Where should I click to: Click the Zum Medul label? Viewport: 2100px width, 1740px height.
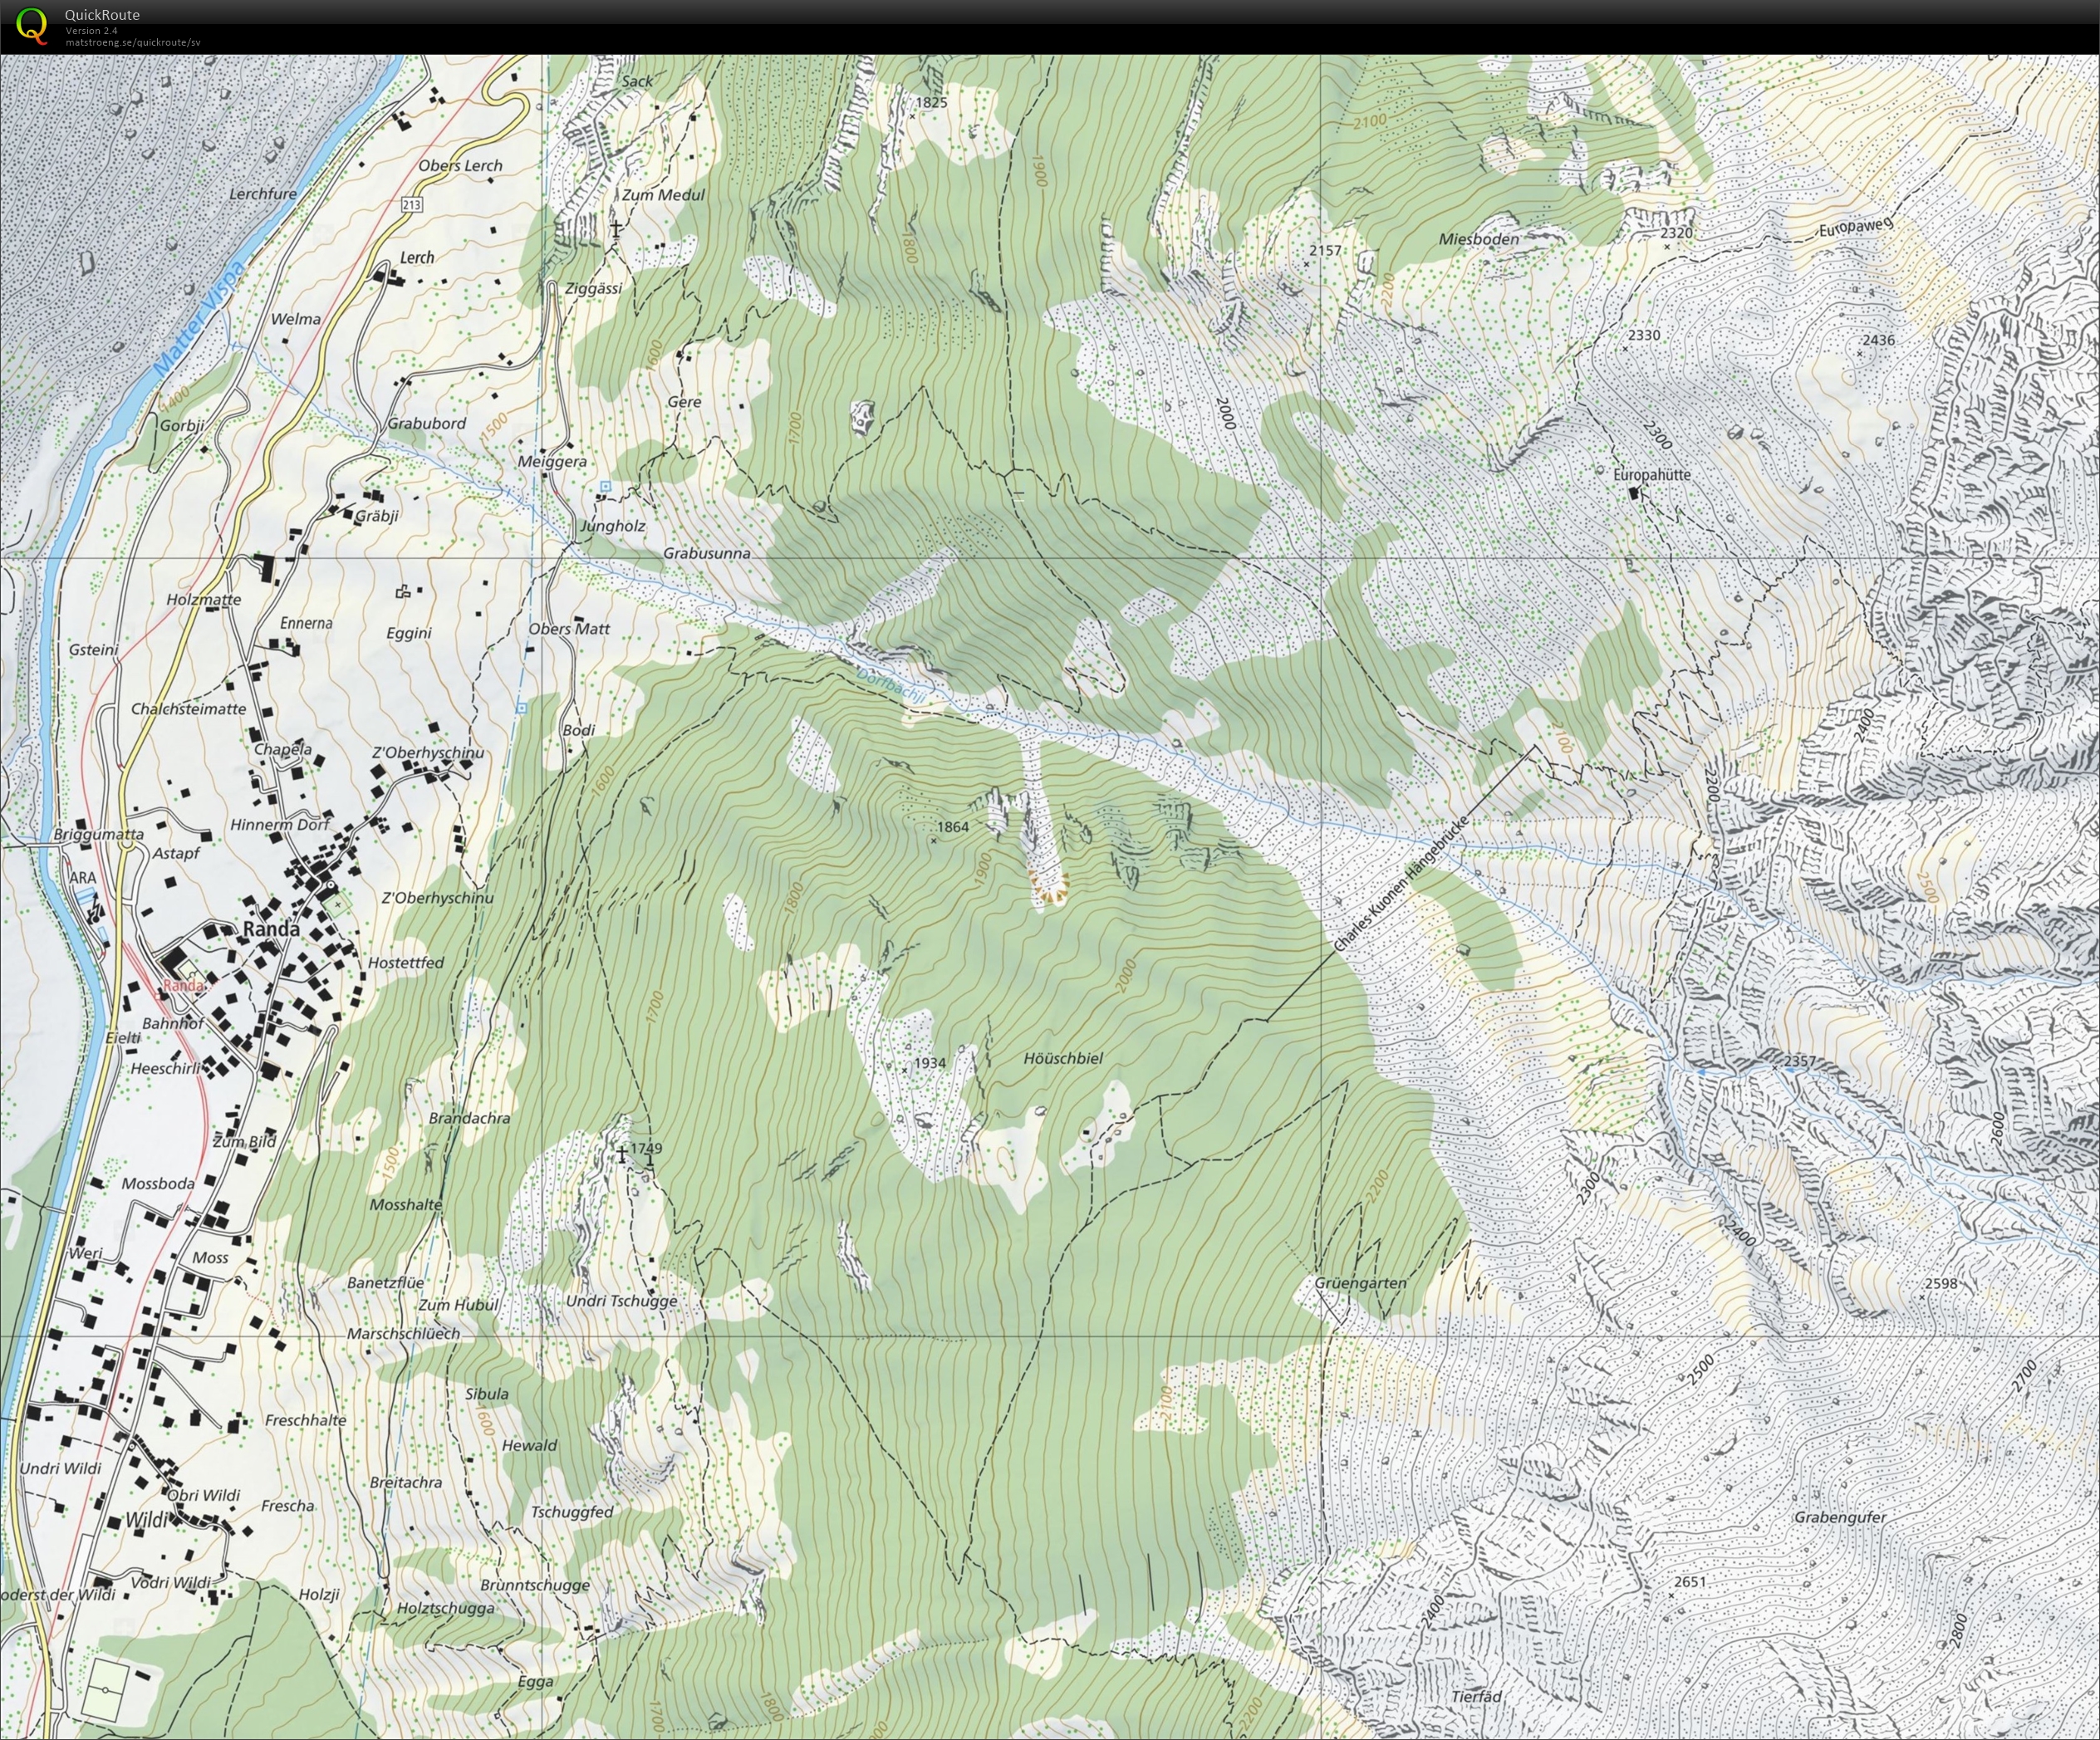(663, 195)
